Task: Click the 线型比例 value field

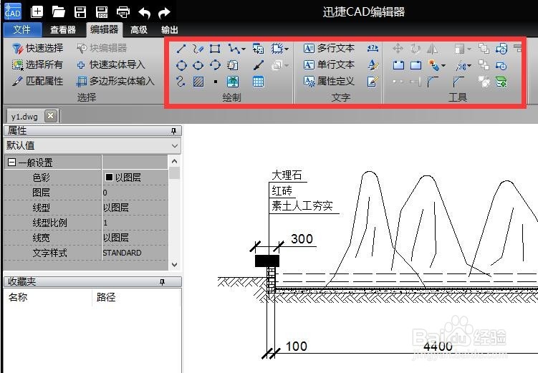Action: [135, 223]
